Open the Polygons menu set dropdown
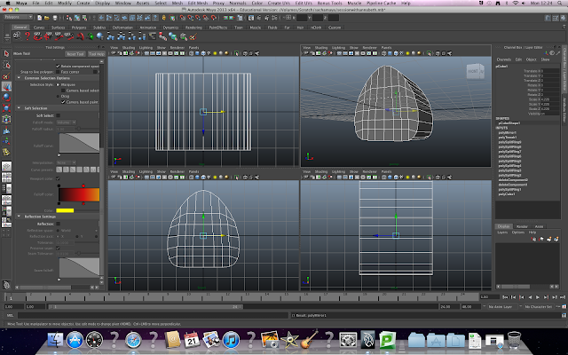Image resolution: width=568 pixels, height=355 pixels. (x=19, y=17)
